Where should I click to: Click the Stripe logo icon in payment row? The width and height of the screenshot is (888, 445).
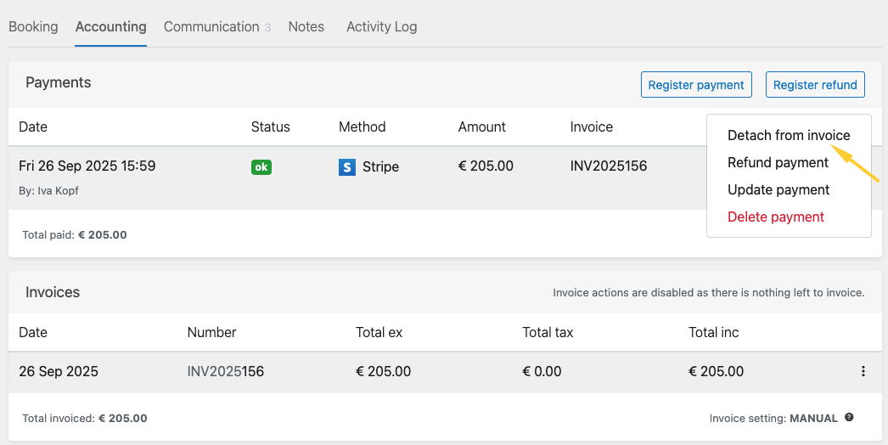point(346,167)
